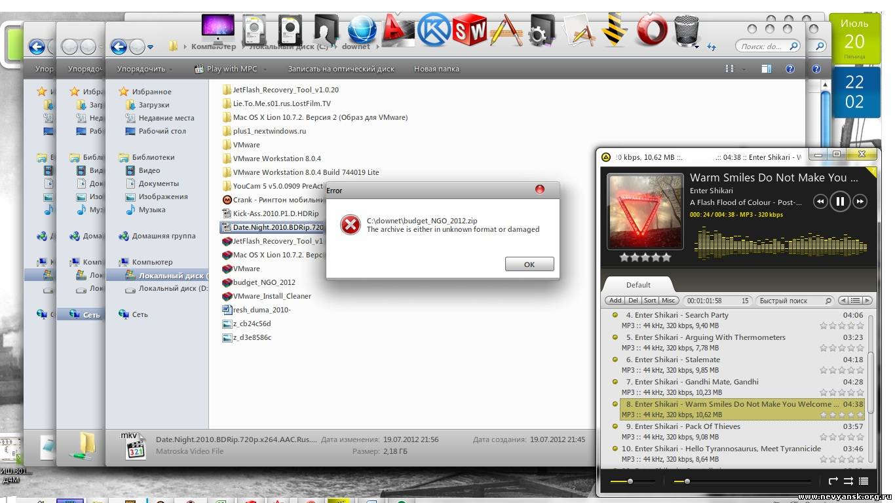This screenshot has width=895, height=503.
Task: Click the left playlist tab arrow
Action: (x=843, y=301)
